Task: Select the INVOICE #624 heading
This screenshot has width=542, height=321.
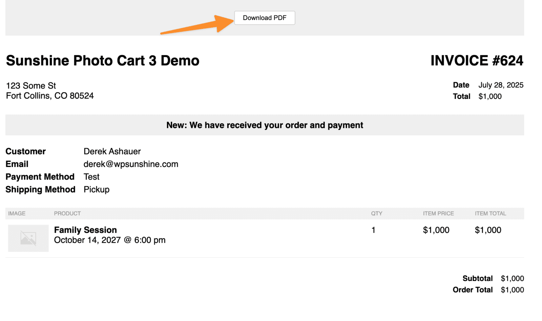Action: point(477,61)
